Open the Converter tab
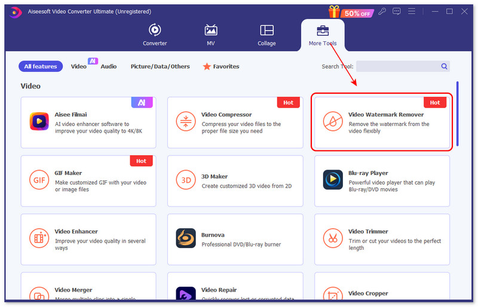 [155, 35]
